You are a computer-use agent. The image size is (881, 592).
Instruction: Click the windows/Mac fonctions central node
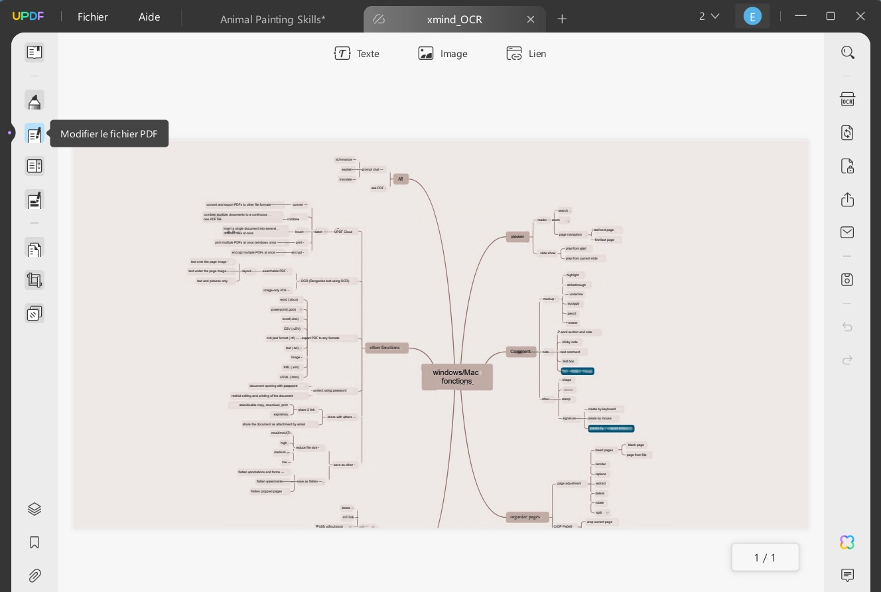pyautogui.click(x=457, y=377)
